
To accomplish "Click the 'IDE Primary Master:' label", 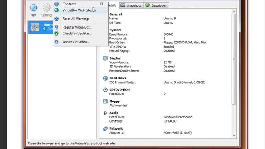I will 123,82.
